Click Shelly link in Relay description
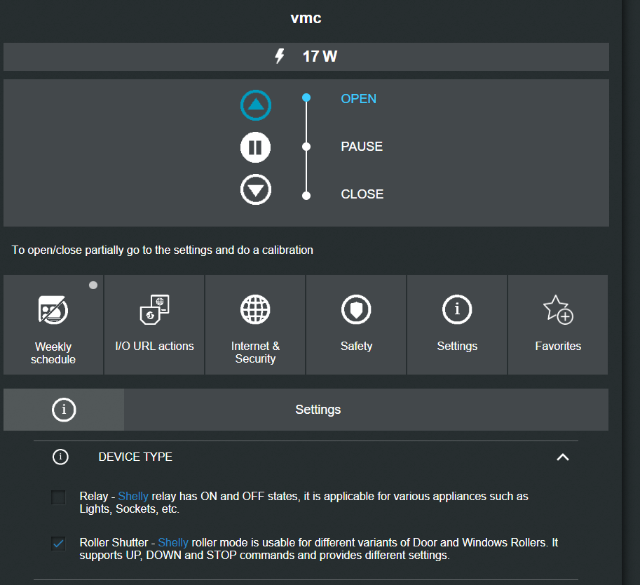The width and height of the screenshot is (640, 585). 133,497
